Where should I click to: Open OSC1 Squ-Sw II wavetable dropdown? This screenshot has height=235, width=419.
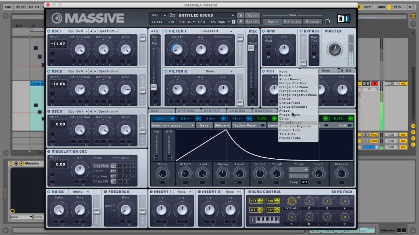[x=77, y=31]
